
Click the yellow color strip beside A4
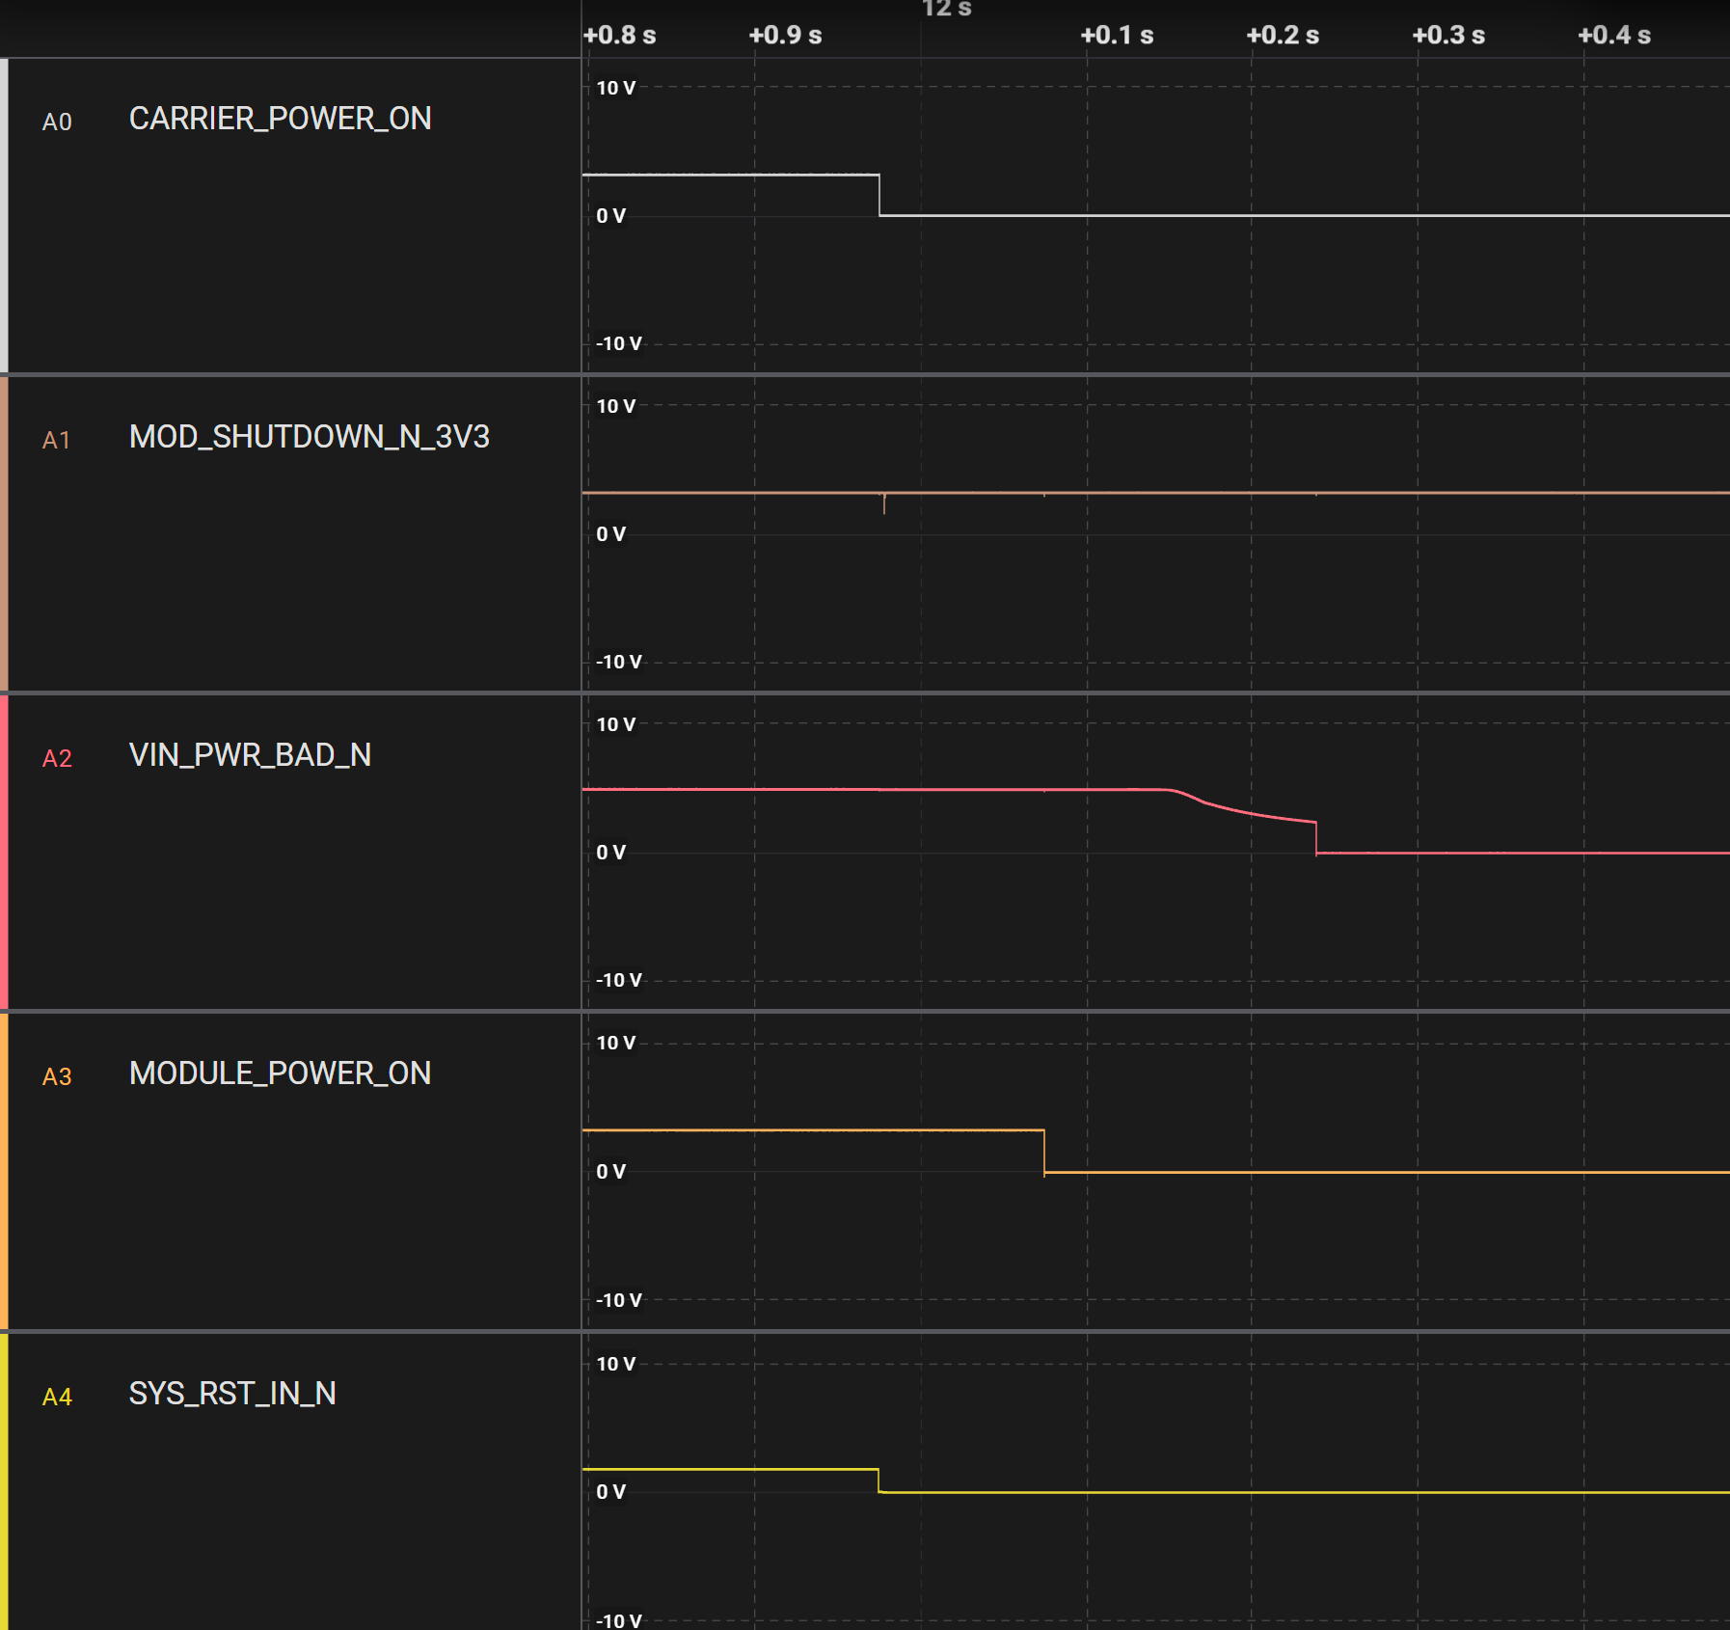coord(4,1481)
